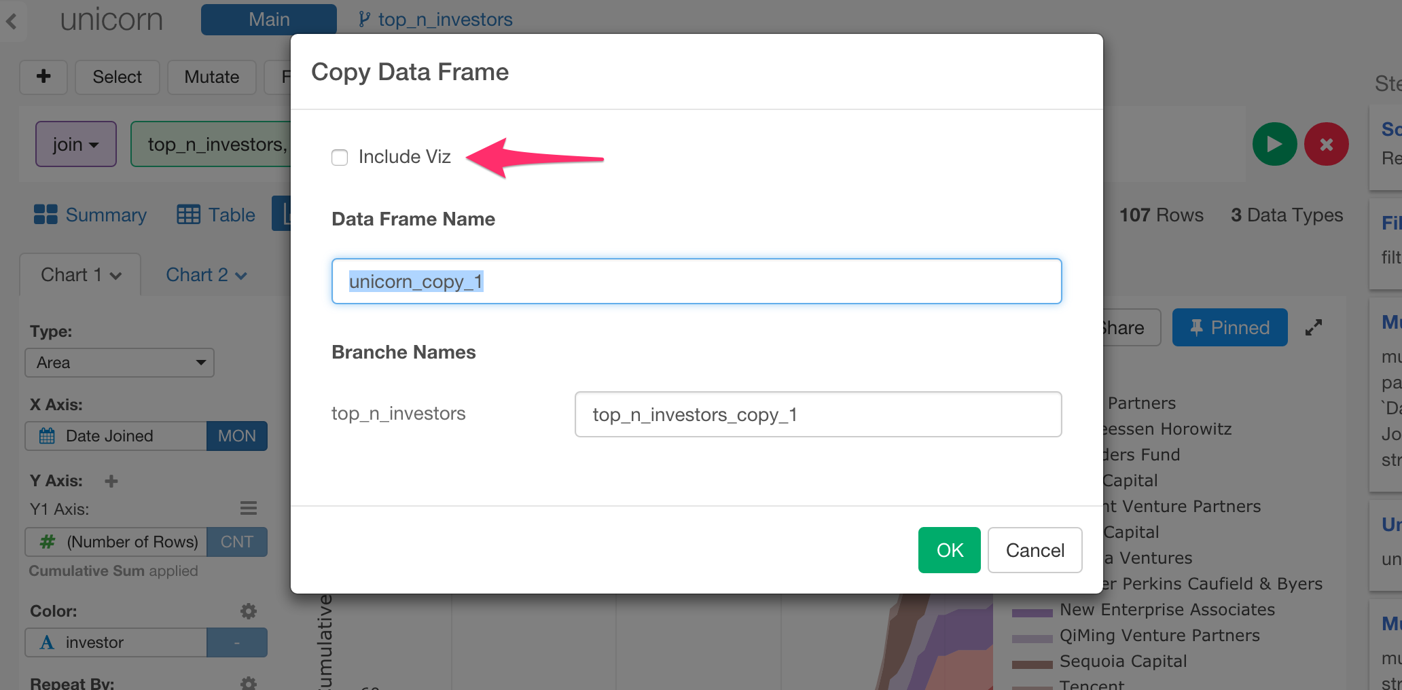The width and height of the screenshot is (1402, 690).
Task: Switch to the Table tab
Action: point(215,215)
